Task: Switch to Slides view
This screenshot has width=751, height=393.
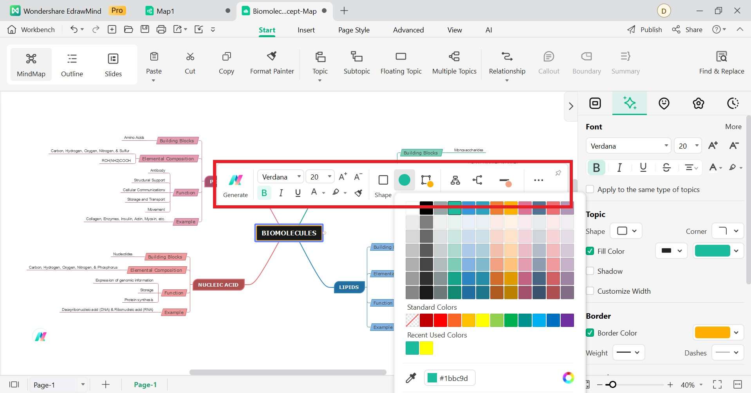Action: point(113,65)
